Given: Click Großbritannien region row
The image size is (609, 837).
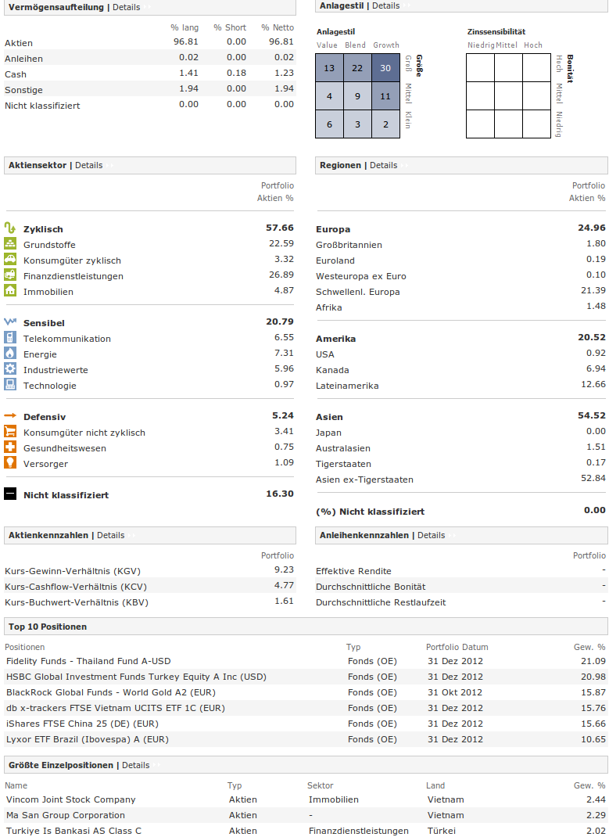Looking at the screenshot, I should tap(461, 245).
